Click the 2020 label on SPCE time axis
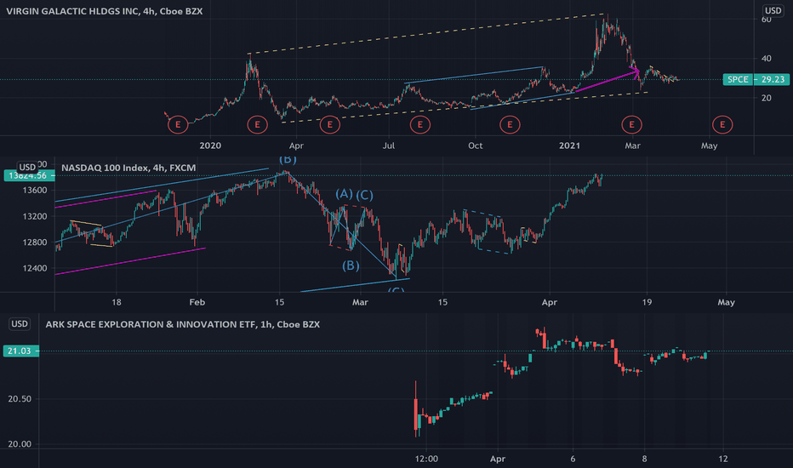 pos(210,146)
